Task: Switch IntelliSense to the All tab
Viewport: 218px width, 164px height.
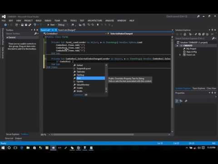Action: [x=86, y=95]
